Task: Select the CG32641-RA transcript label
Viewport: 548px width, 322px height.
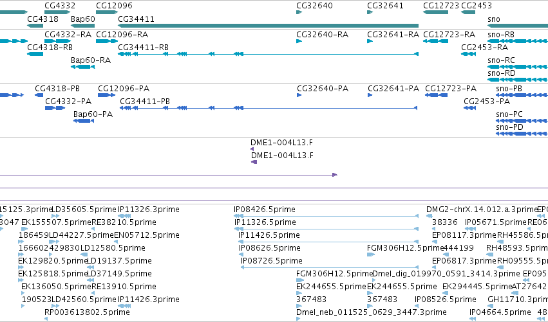Action: coord(393,35)
